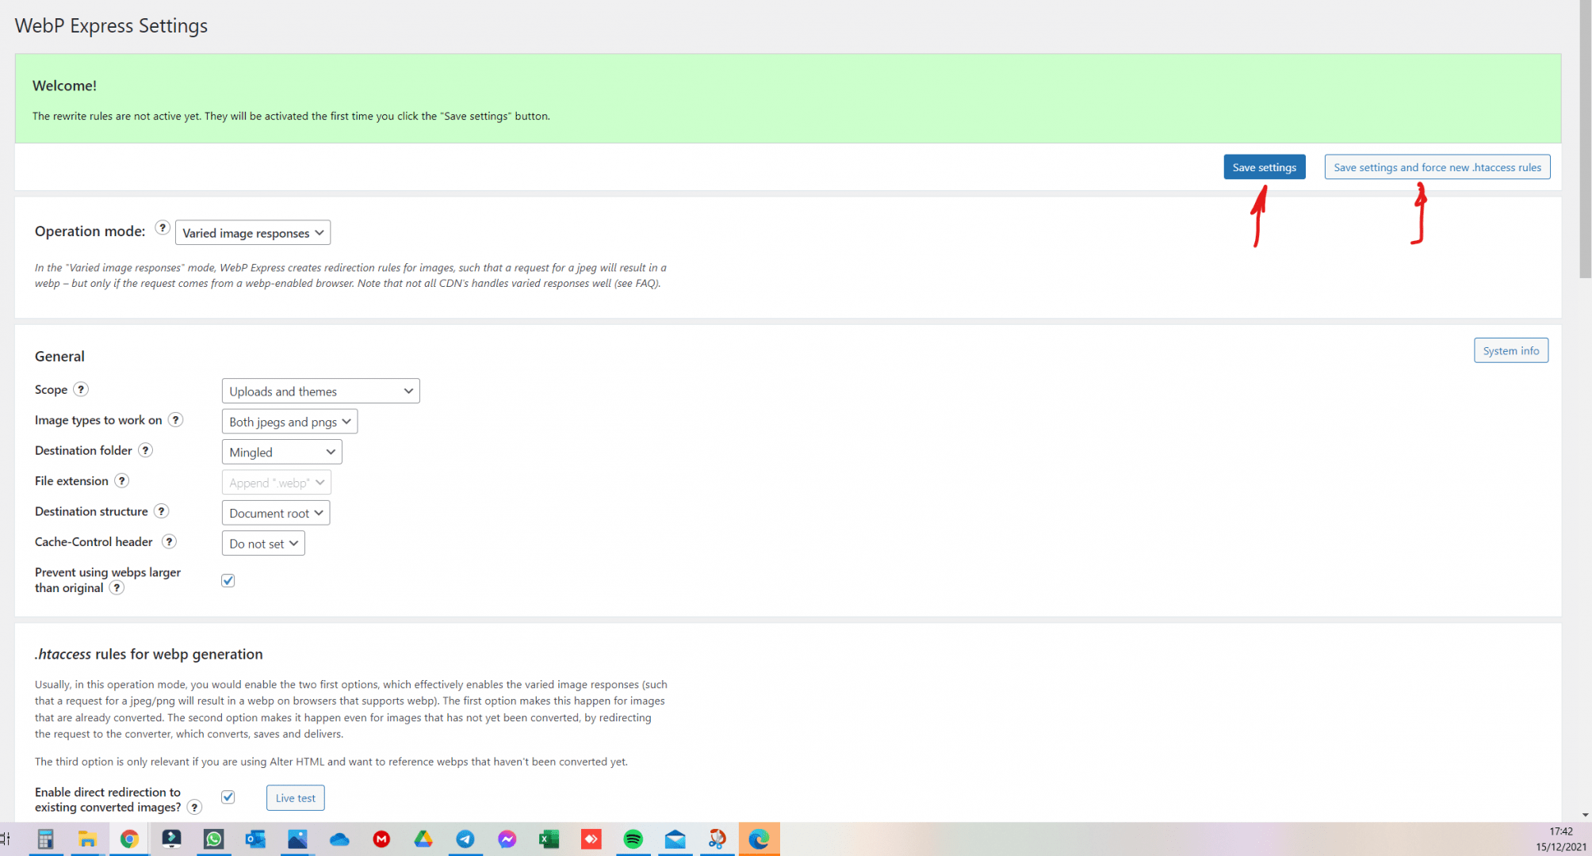This screenshot has width=1592, height=856.
Task: Click the scrollbar down arrow
Action: [1585, 815]
